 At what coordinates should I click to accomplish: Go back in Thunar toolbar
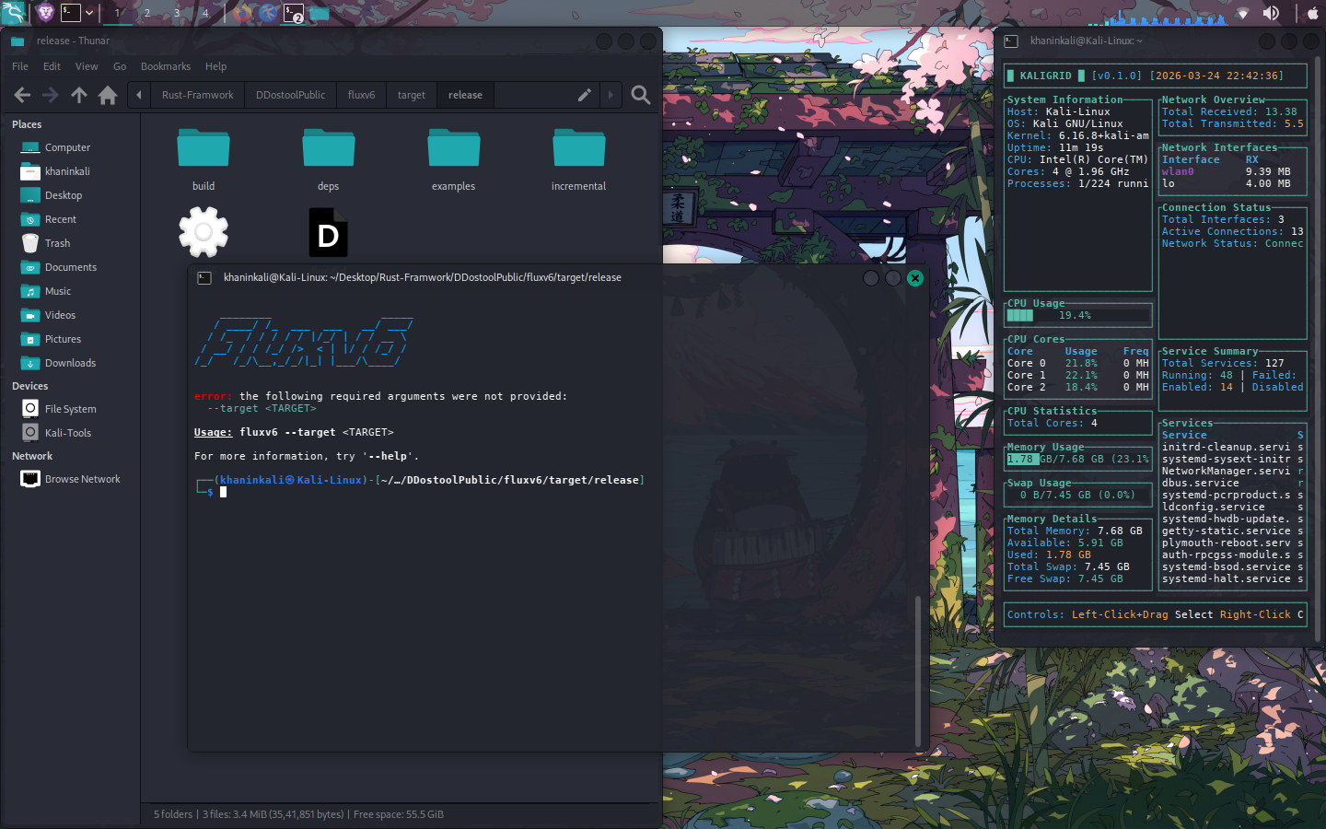pos(22,95)
